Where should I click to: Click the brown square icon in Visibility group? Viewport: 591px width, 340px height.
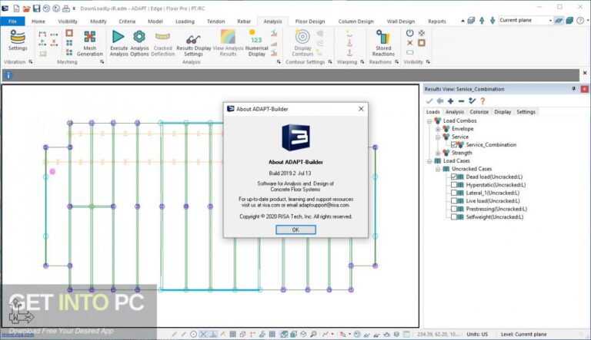(x=422, y=43)
